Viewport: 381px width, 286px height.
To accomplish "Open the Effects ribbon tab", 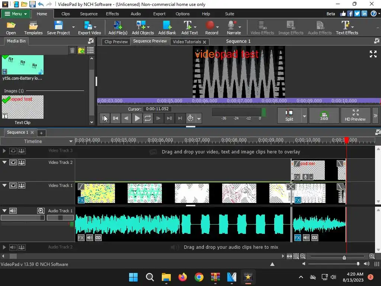I will [x=112, y=14].
